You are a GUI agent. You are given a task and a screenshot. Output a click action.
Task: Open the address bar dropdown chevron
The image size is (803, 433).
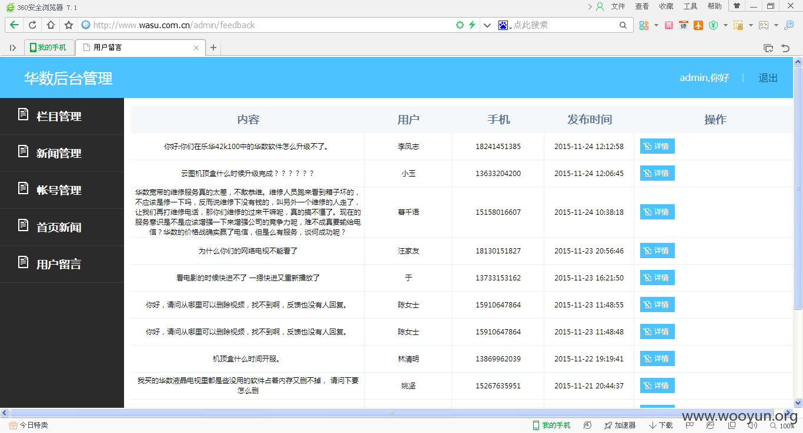487,25
